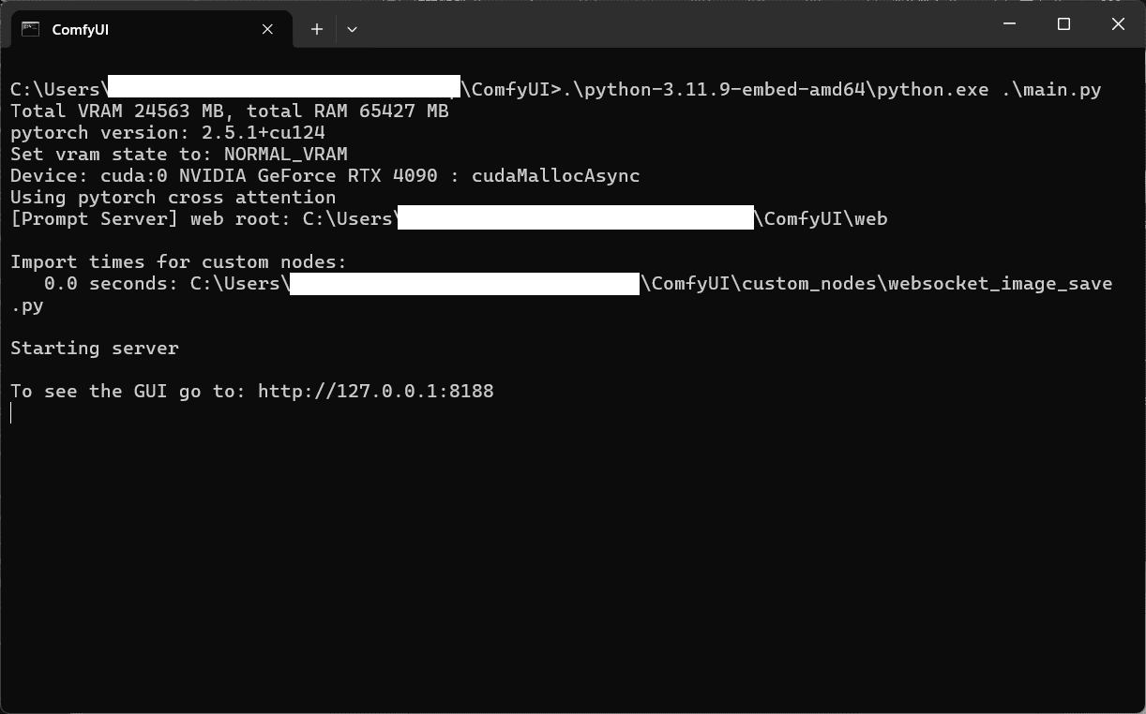Click the 'Total VRAM 24563 MB' text
The image size is (1146, 714).
(x=114, y=111)
